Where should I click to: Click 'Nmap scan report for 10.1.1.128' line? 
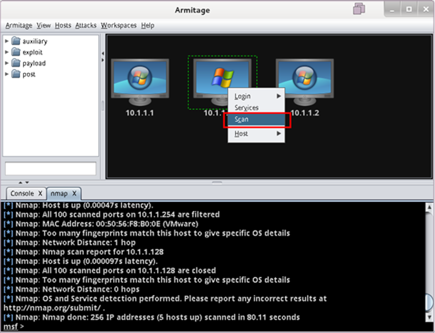[84, 252]
